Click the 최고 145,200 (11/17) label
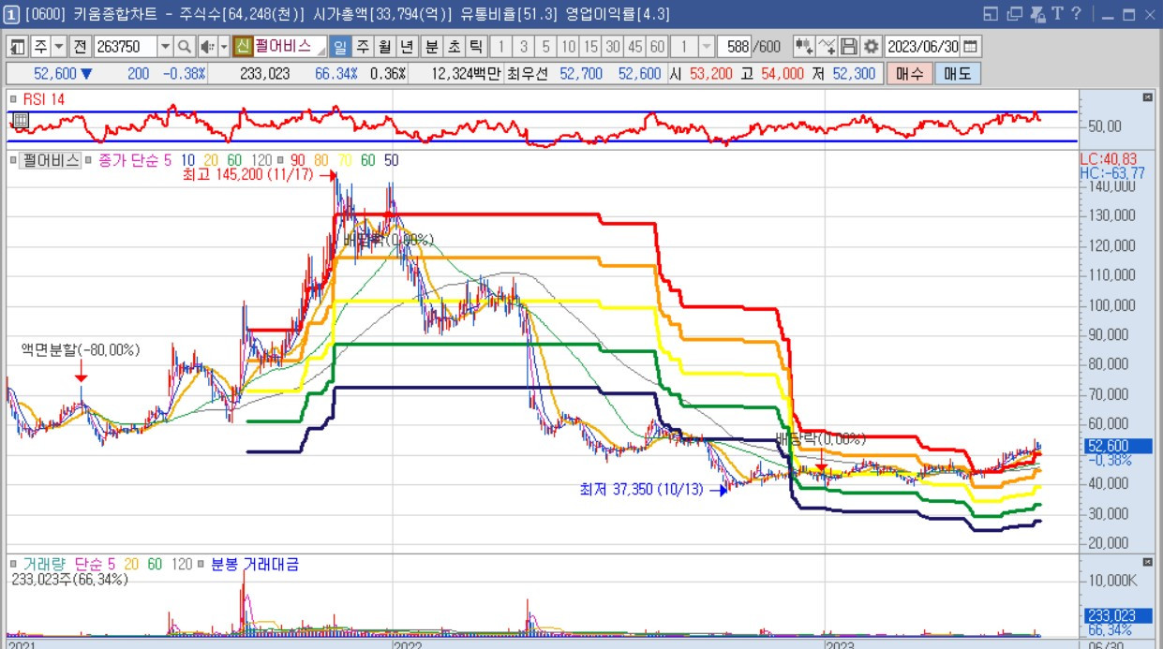 point(250,175)
